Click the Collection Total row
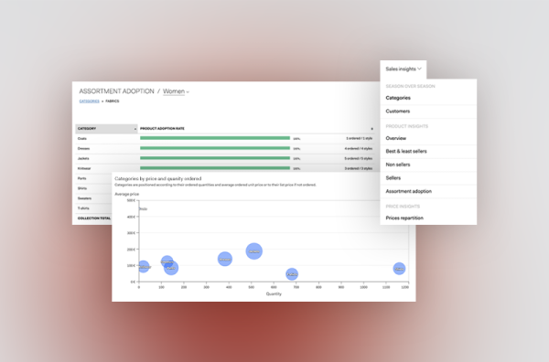 click(x=94, y=218)
